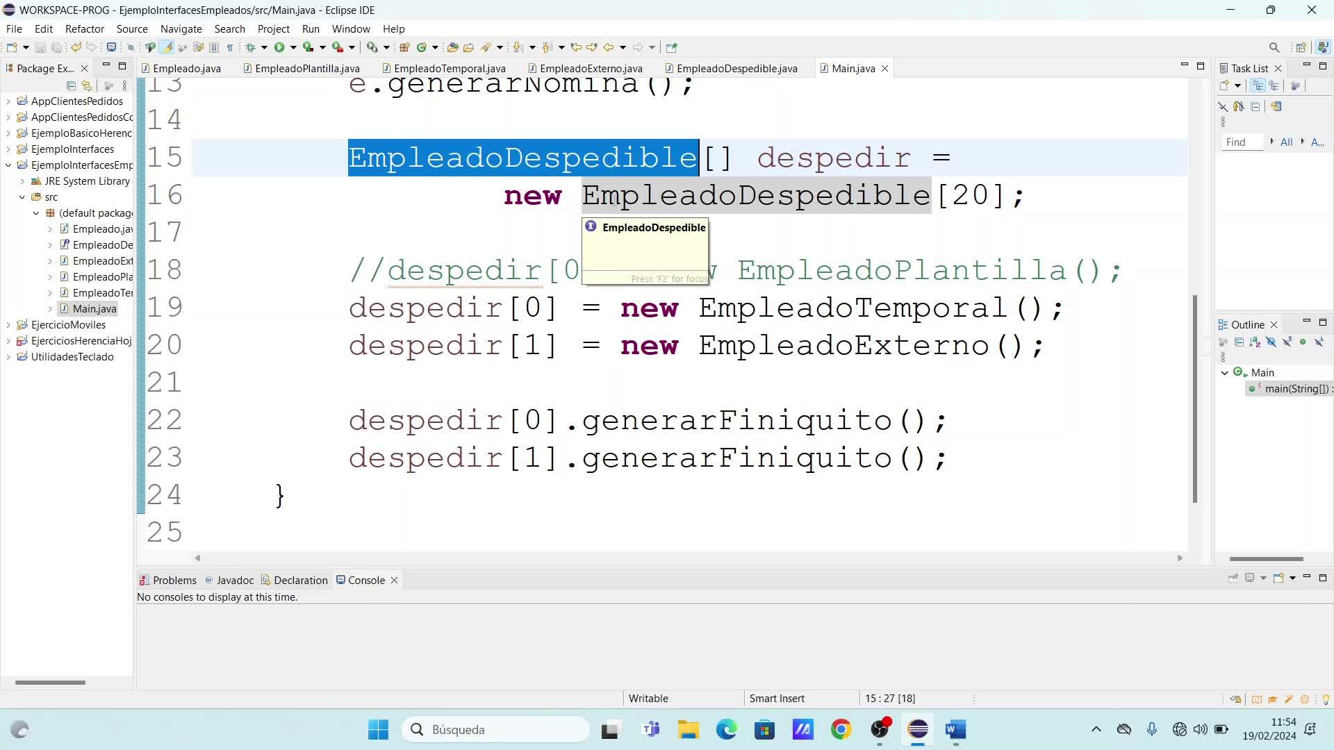1334x750 pixels.
Task: Click Open Type icon in toolbar
Action: (452, 47)
